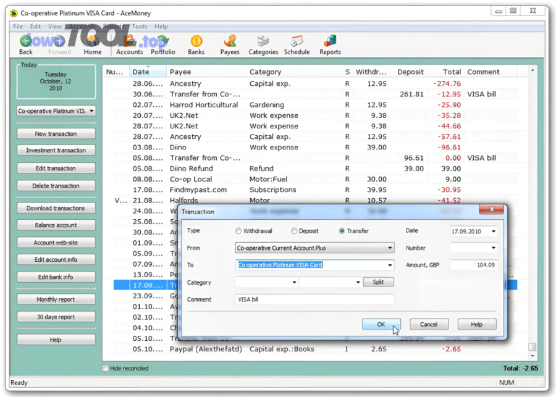556x397 pixels.
Task: Open the Date picker dropdown
Action: 493,232
